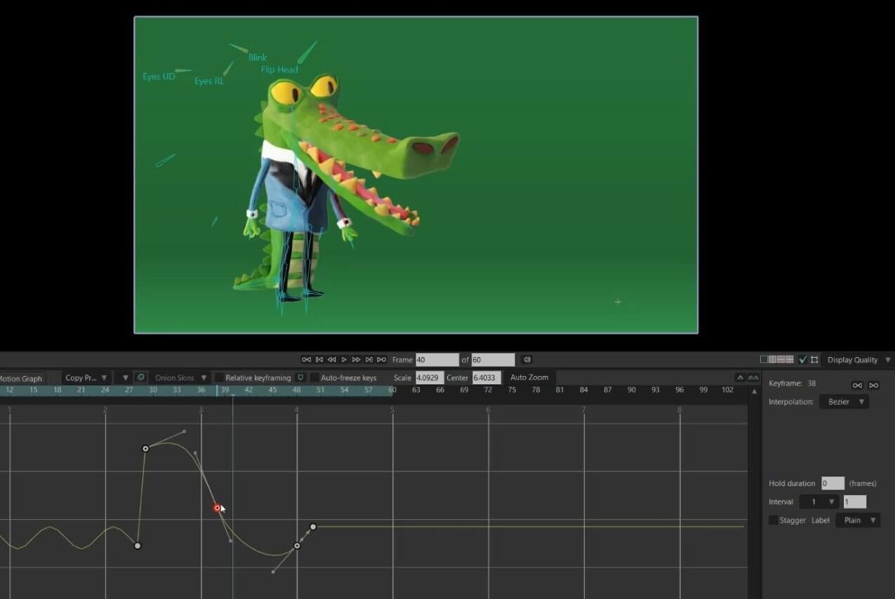Click the green checkmark icon near Display Quality
The width and height of the screenshot is (895, 599).
[803, 359]
